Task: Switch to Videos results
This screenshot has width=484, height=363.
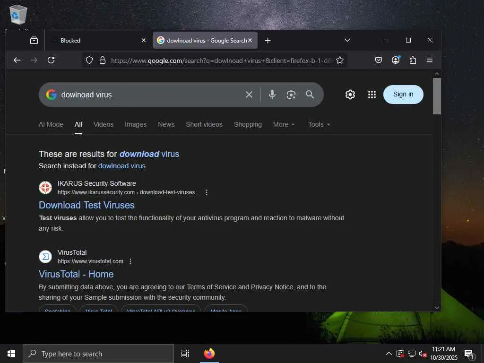Action: click(x=104, y=124)
